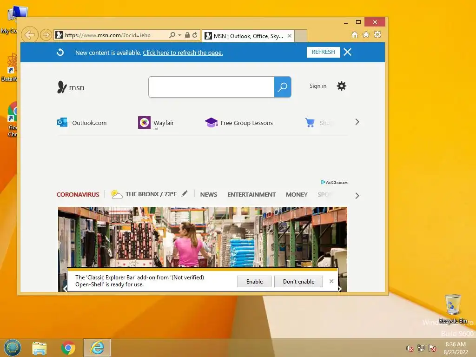476x357 pixels.
Task: Click the search magnifier in address bar
Action: (x=172, y=35)
